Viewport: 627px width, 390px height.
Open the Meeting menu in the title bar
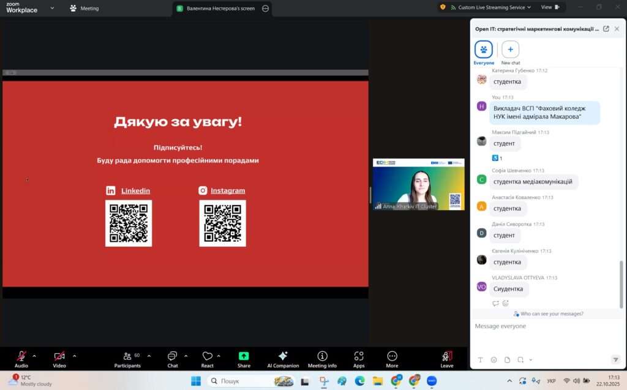[x=84, y=9]
